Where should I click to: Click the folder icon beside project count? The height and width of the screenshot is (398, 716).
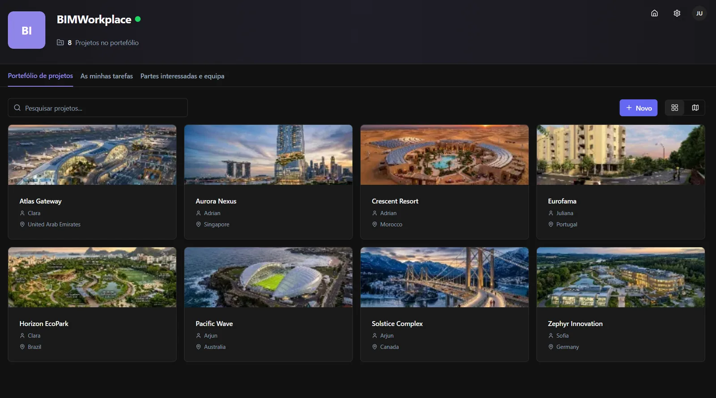point(60,42)
